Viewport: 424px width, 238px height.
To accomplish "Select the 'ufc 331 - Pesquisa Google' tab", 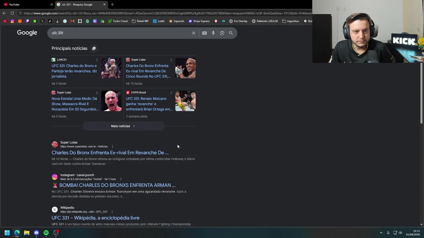I will [81, 4].
